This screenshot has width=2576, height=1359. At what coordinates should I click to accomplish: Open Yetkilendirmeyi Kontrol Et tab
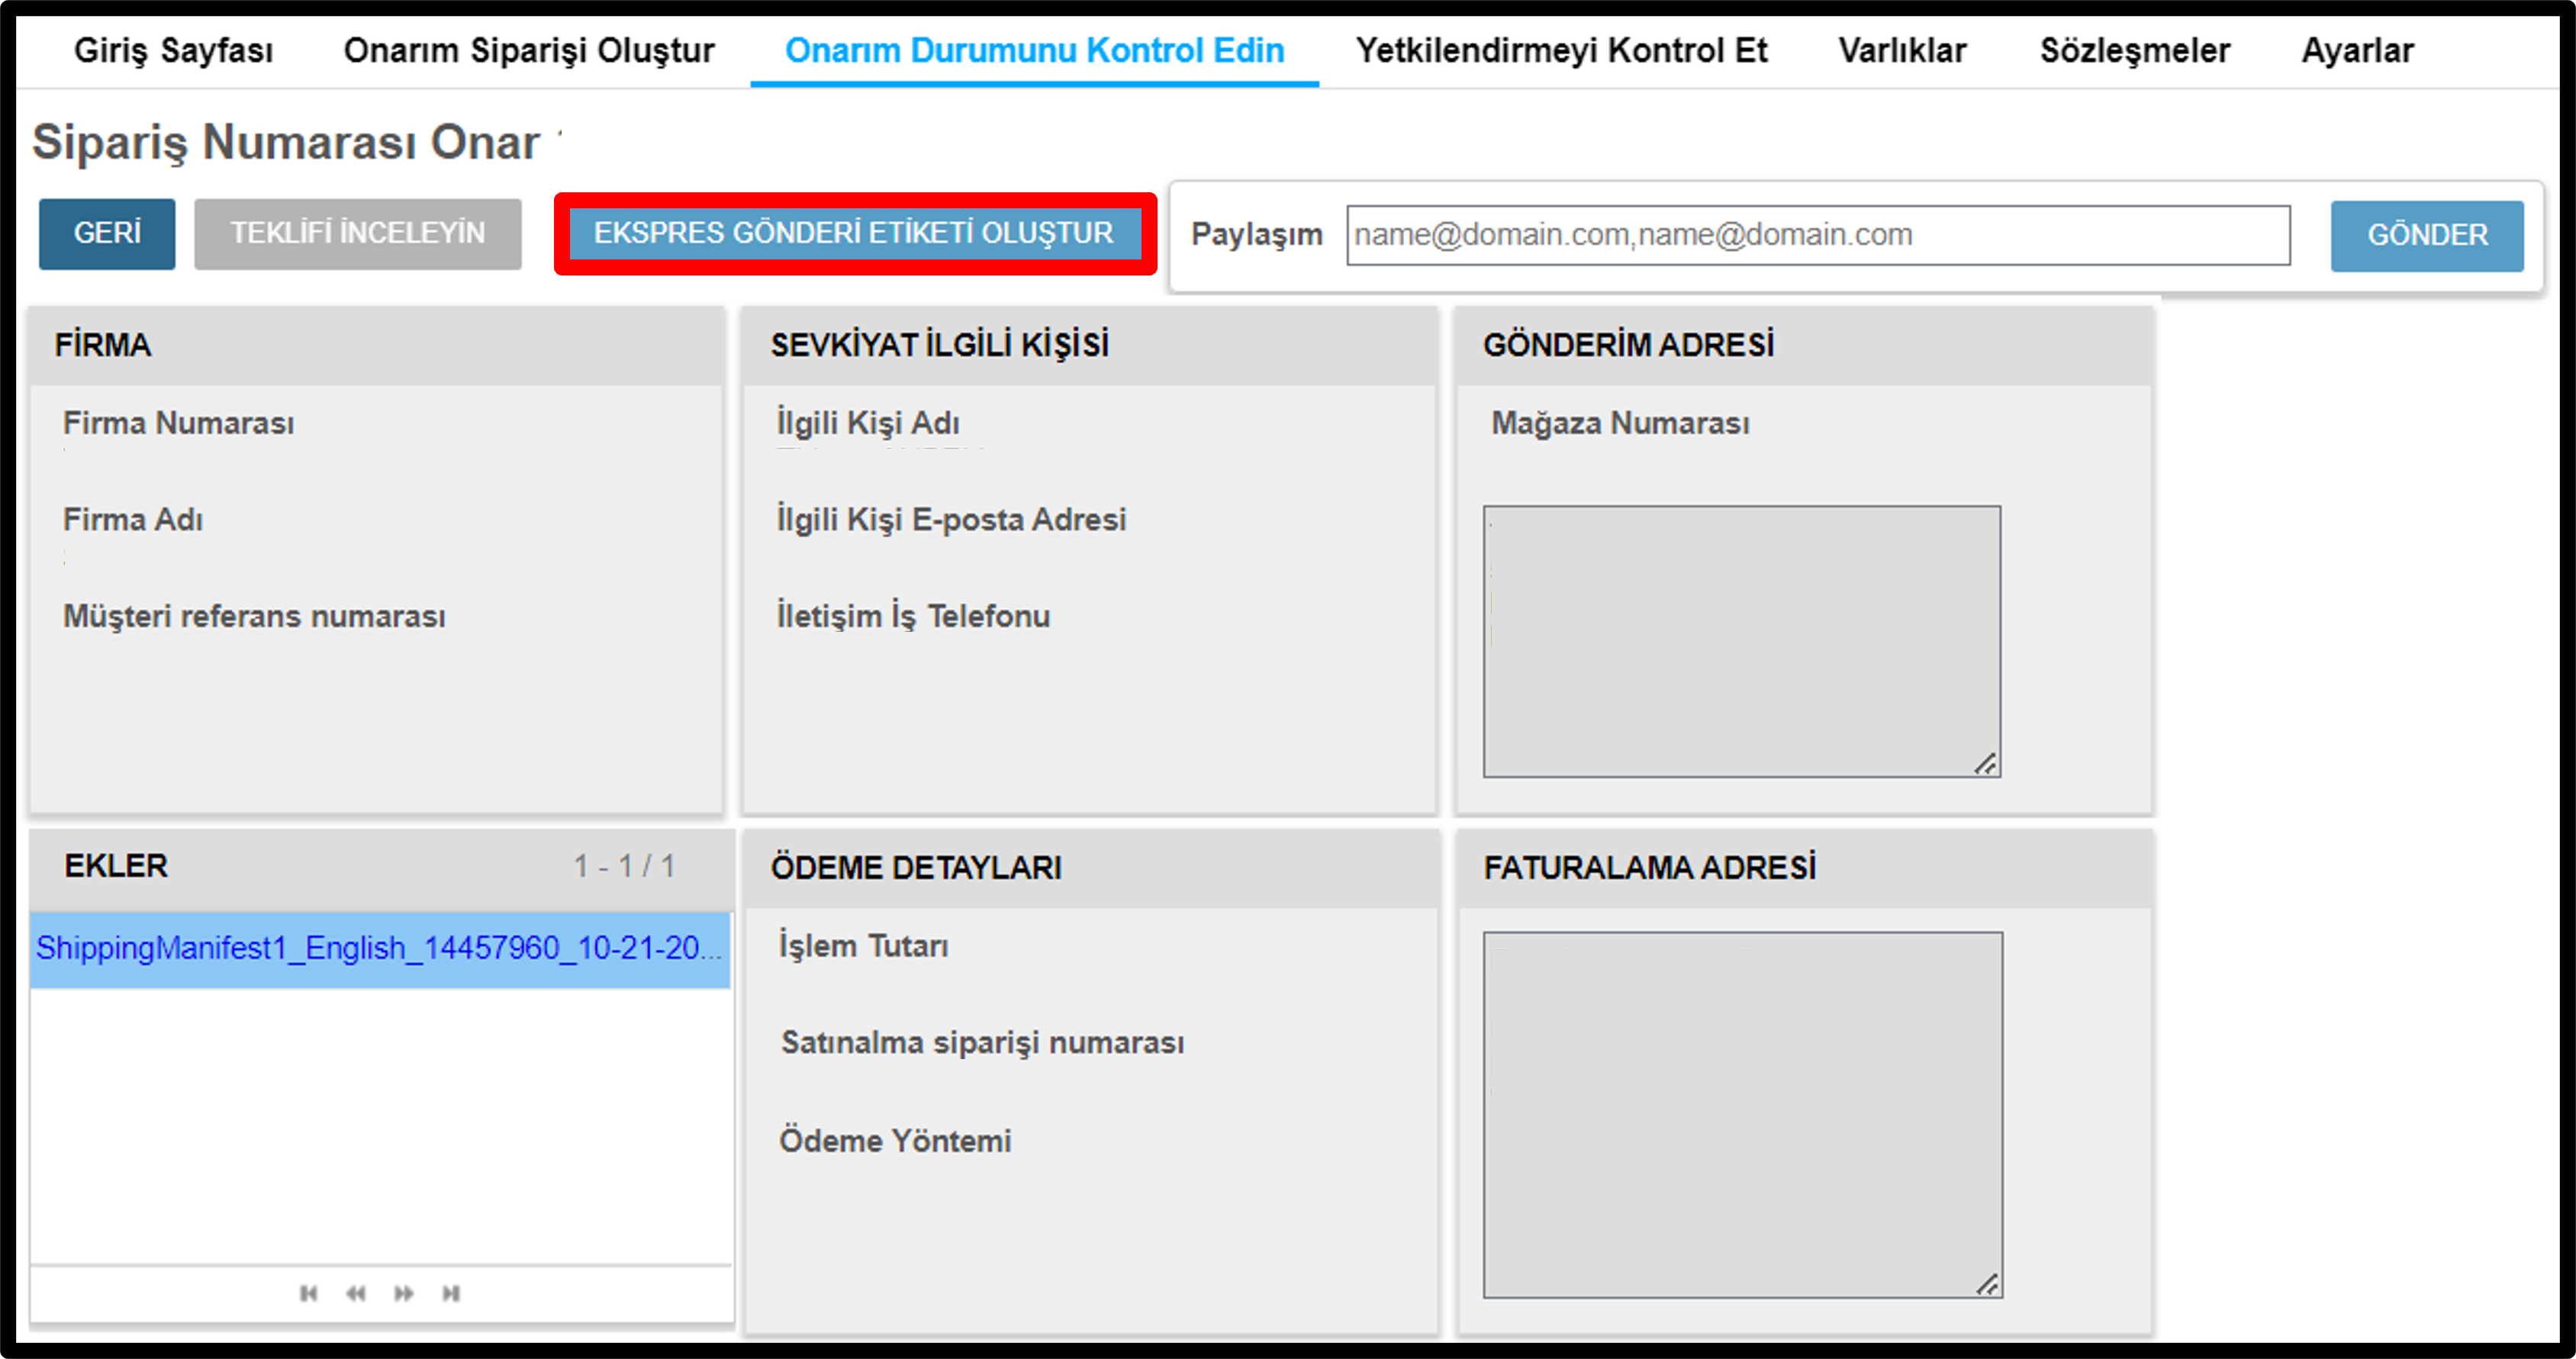(x=1561, y=50)
